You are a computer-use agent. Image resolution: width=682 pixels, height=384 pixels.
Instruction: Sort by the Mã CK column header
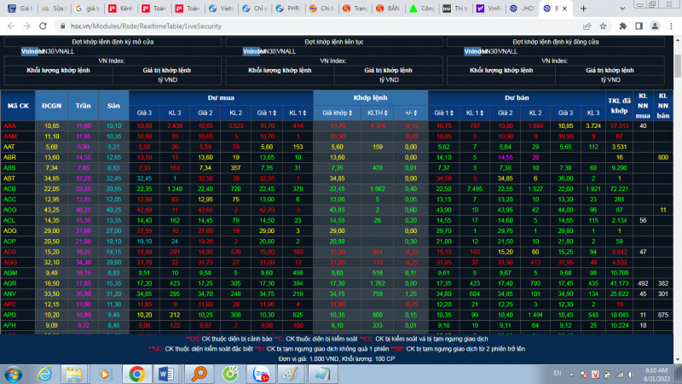point(18,105)
